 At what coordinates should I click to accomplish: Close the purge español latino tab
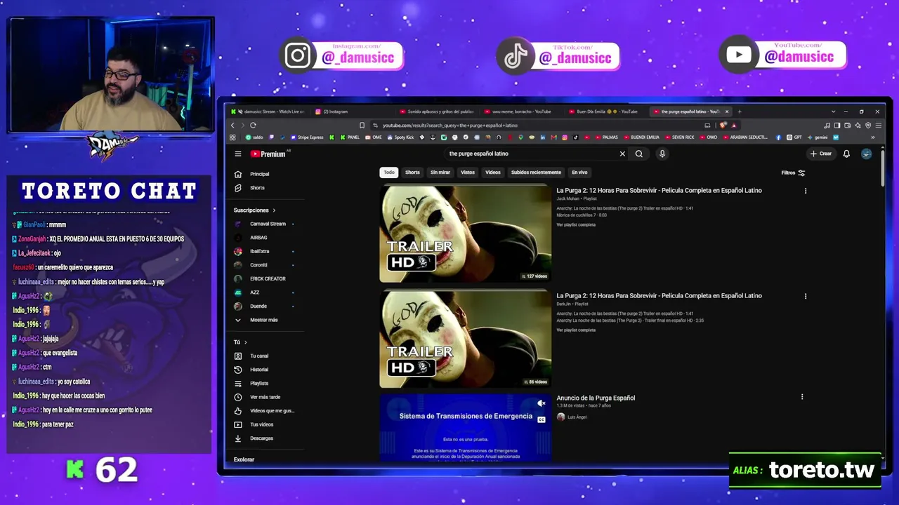pyautogui.click(x=727, y=112)
